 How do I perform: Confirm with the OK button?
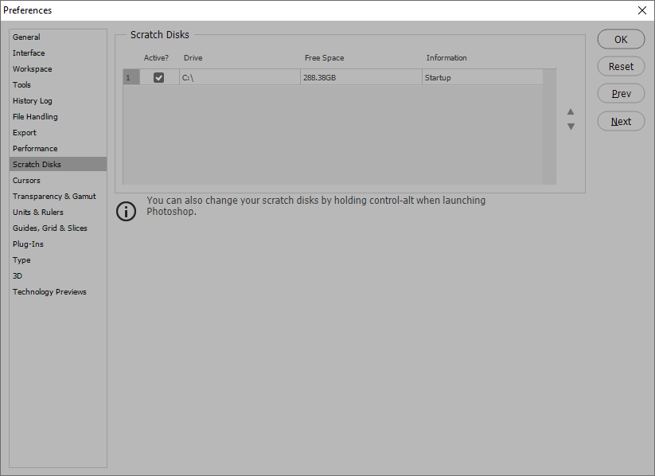tap(621, 39)
